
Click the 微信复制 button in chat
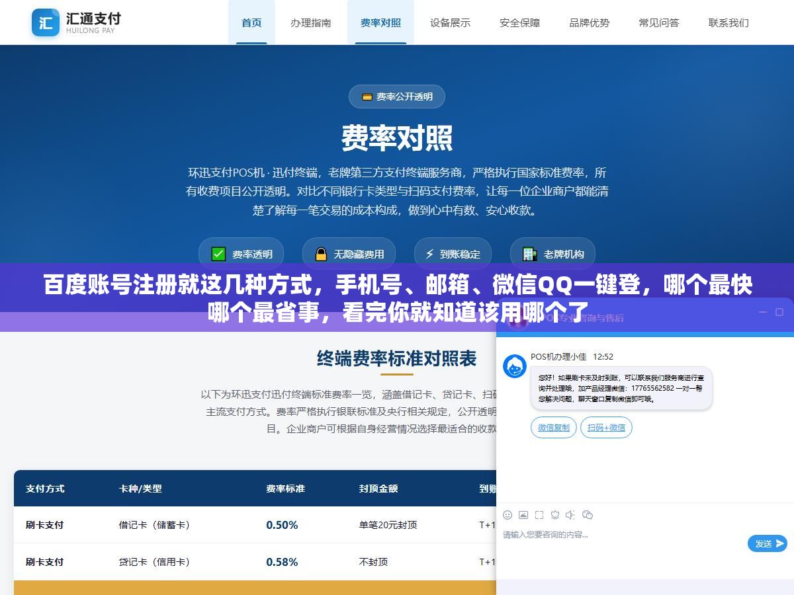[x=554, y=427]
